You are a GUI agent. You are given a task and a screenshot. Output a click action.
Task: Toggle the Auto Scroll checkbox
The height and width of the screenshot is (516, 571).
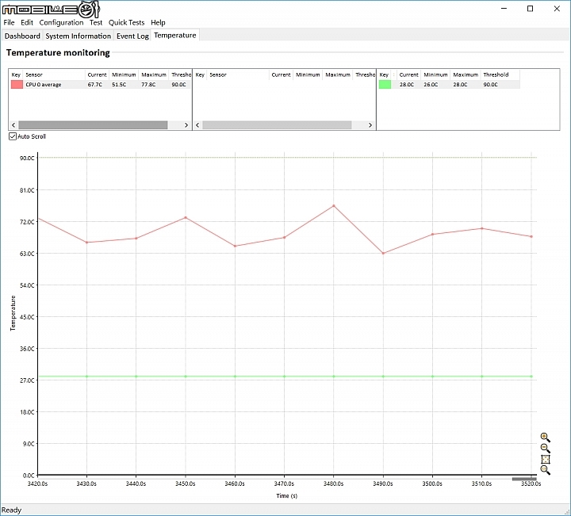coord(13,136)
